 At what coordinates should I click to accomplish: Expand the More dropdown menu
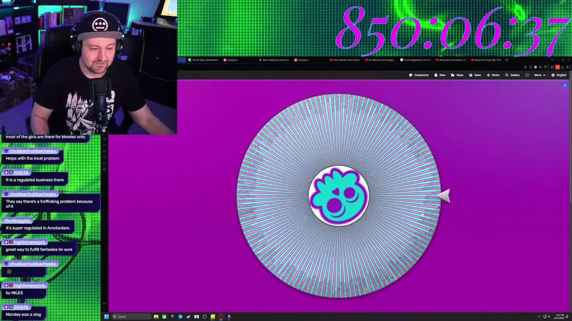point(540,75)
